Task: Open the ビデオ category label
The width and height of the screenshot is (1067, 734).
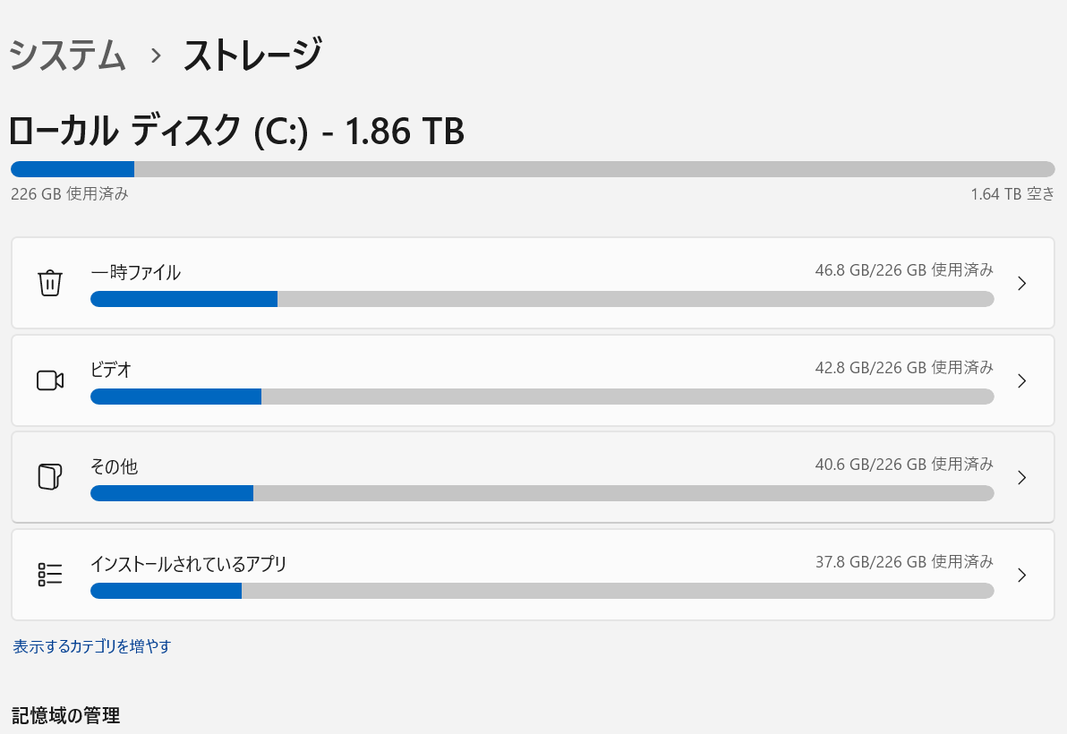Action: (111, 370)
